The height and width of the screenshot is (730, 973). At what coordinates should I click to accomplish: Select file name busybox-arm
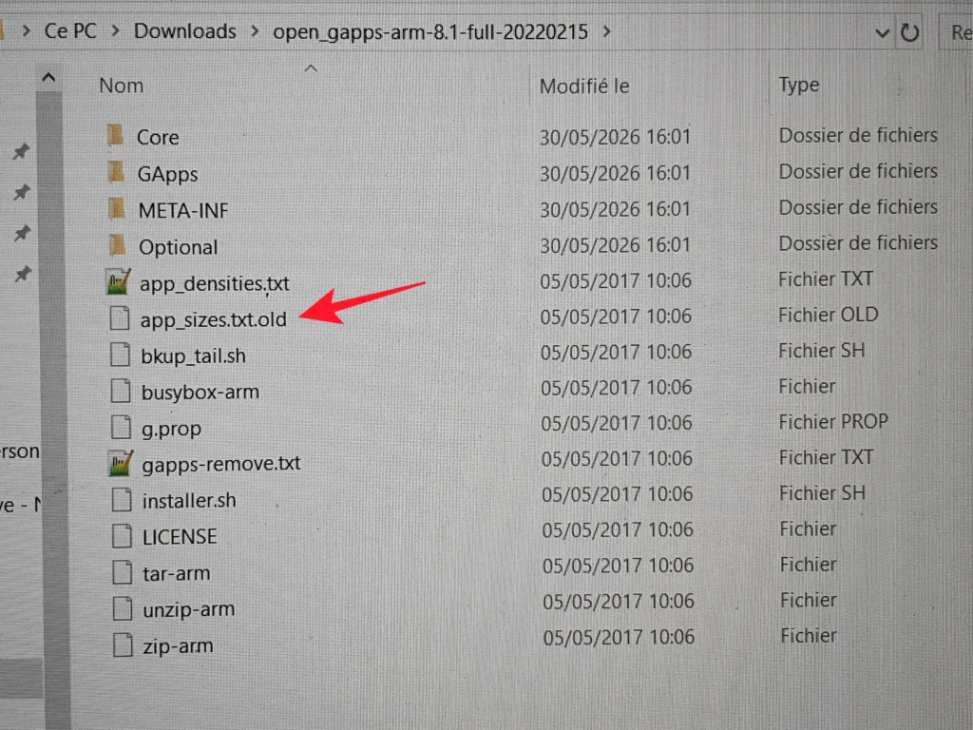200,393
